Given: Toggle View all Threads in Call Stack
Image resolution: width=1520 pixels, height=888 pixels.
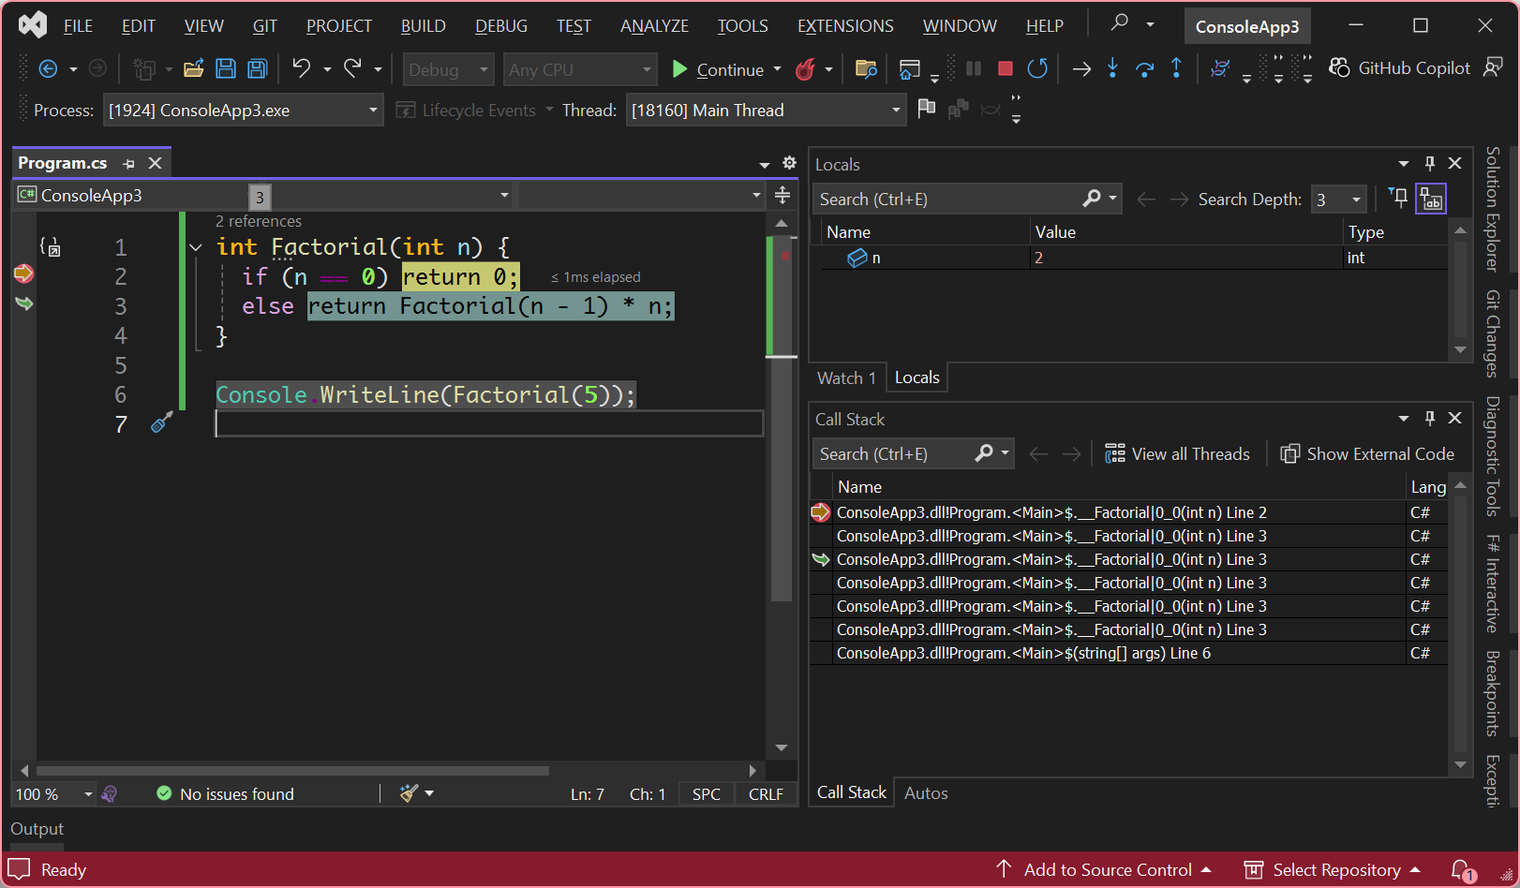Looking at the screenshot, I should click(1177, 454).
